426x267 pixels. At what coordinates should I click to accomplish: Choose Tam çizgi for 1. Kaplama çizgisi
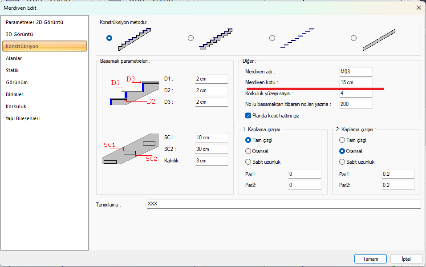pos(248,140)
